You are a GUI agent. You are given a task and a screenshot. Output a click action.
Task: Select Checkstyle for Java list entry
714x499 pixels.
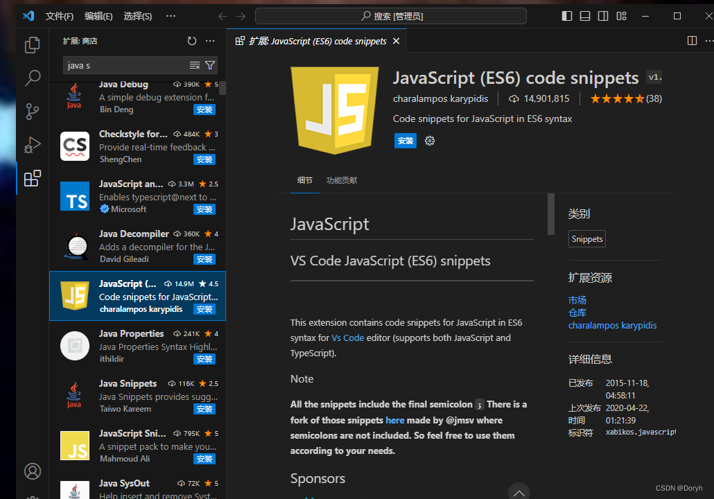137,147
